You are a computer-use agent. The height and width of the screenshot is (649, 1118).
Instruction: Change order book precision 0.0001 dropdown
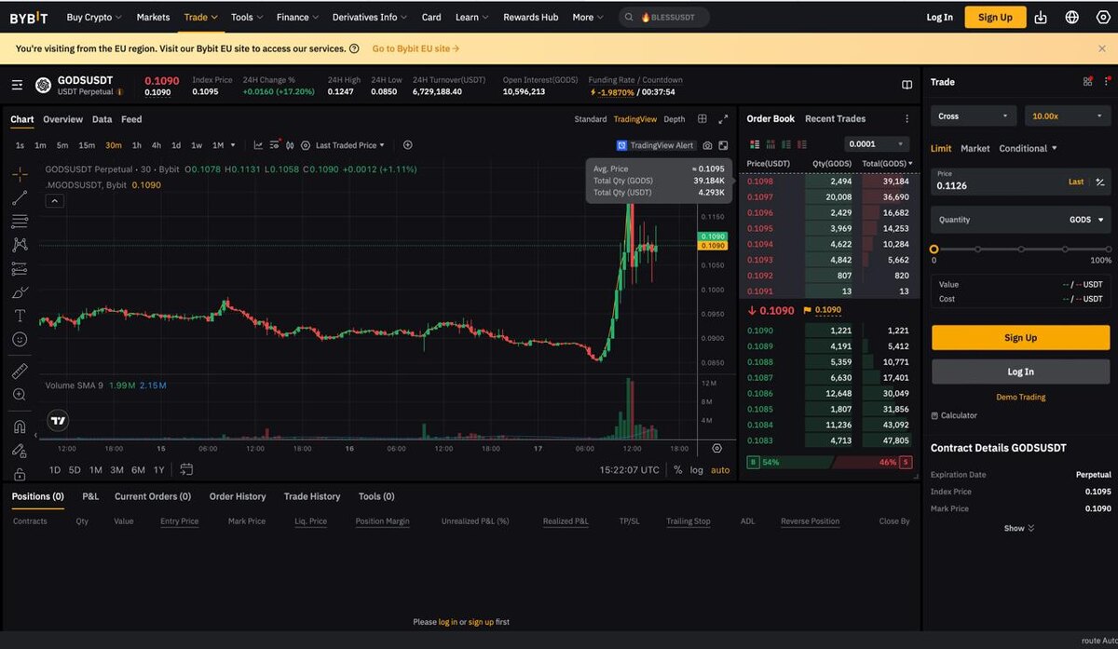pos(876,144)
